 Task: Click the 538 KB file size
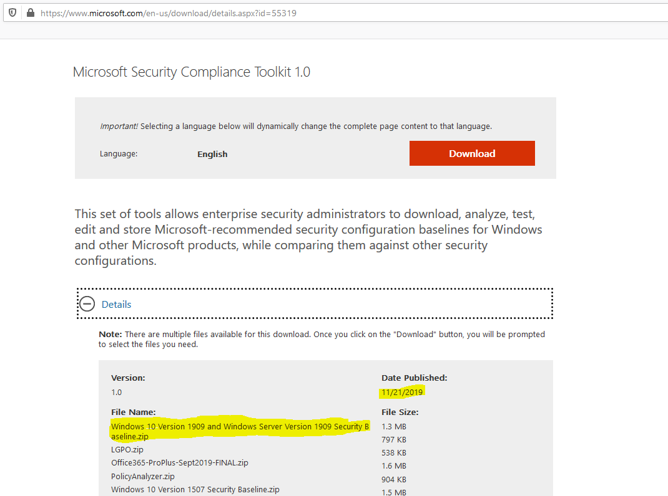[394, 452]
